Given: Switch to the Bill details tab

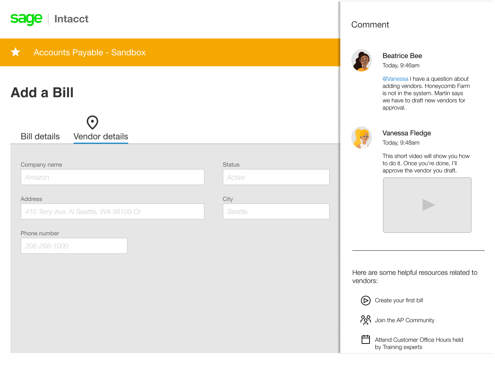Looking at the screenshot, I should point(40,136).
